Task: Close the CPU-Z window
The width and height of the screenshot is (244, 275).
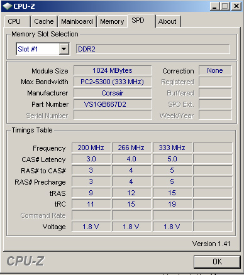Action: point(236,6)
